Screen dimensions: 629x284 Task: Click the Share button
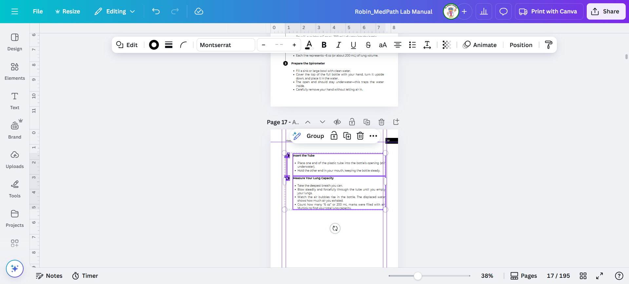[606, 11]
